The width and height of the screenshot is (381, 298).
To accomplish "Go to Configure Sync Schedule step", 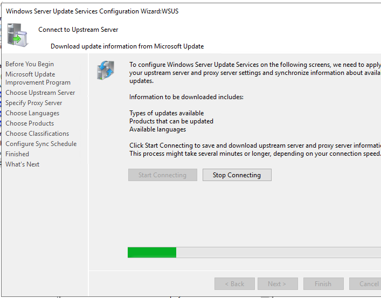I will (x=41, y=144).
